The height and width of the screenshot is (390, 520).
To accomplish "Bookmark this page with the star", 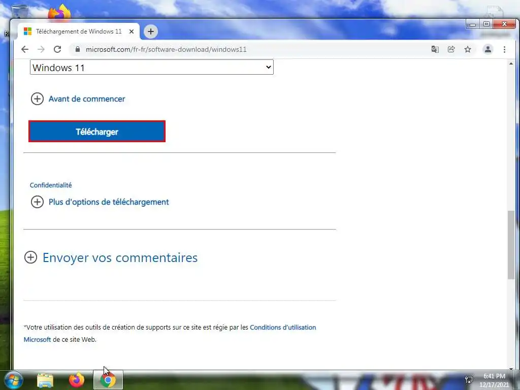I will click(468, 49).
